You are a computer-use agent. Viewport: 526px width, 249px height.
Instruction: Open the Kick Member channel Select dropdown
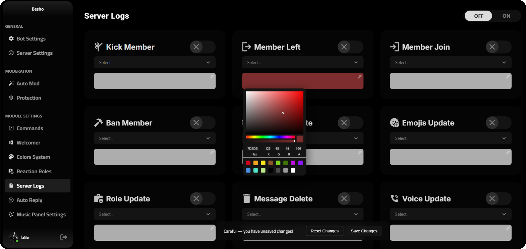(x=155, y=62)
